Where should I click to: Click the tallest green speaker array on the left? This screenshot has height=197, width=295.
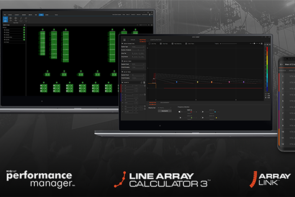click(x=66, y=47)
